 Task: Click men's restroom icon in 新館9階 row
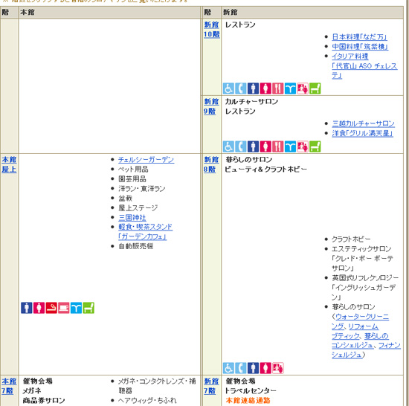tap(253, 146)
